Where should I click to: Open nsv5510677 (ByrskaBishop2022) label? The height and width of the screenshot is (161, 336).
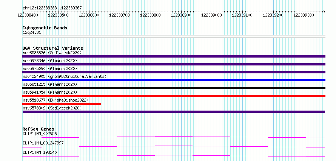point(55,100)
